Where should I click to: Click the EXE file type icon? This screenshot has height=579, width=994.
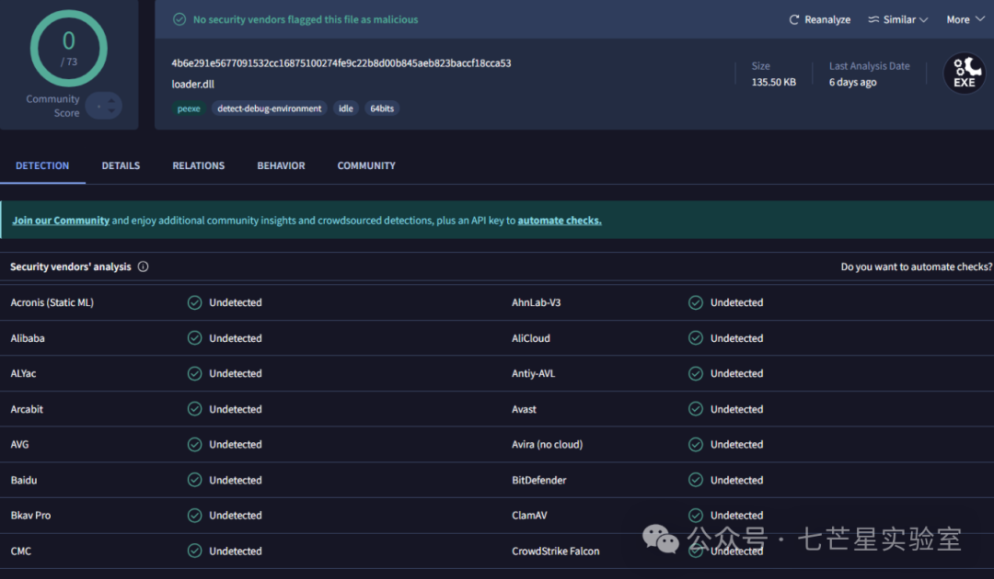pyautogui.click(x=965, y=74)
